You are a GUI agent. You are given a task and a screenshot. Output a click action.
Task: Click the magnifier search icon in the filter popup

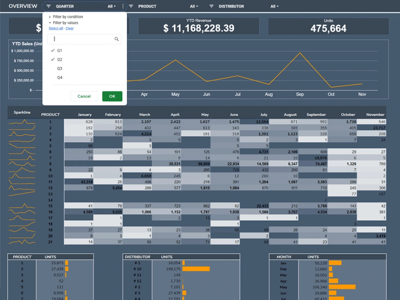tap(116, 39)
